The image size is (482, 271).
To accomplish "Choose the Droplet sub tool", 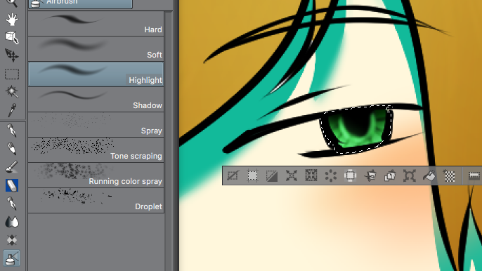I will pos(96,201).
